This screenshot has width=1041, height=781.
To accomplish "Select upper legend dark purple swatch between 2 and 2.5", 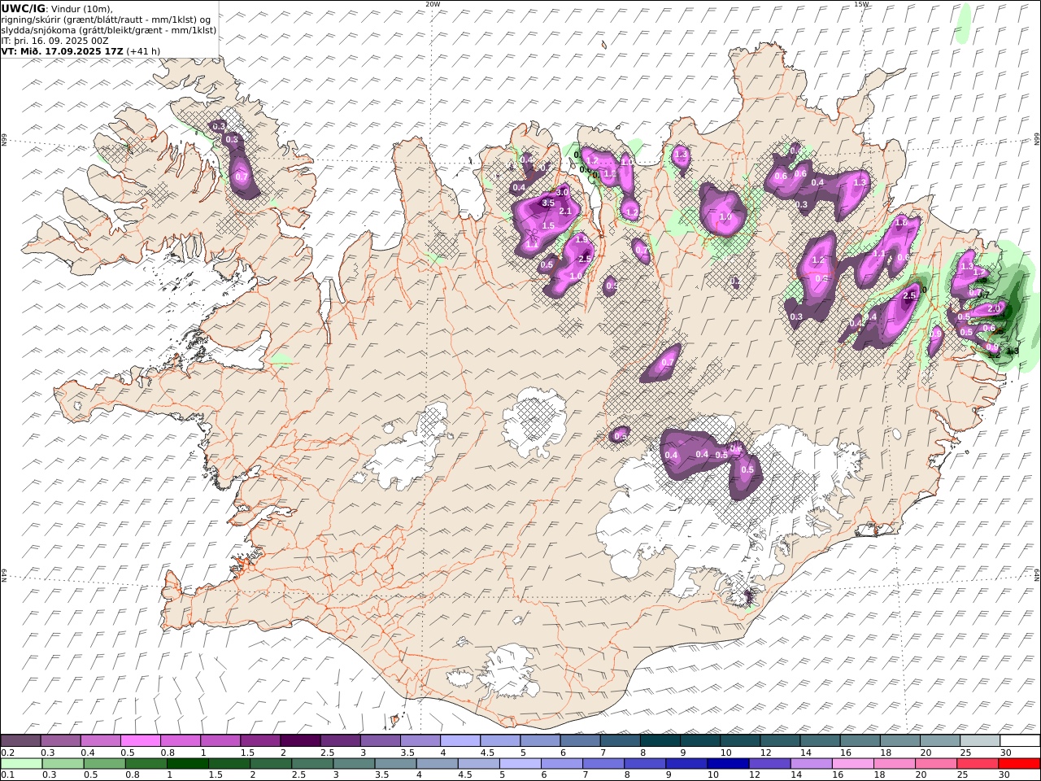I will (301, 741).
